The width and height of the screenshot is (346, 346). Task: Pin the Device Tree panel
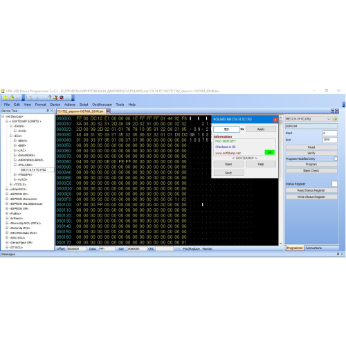[48, 111]
